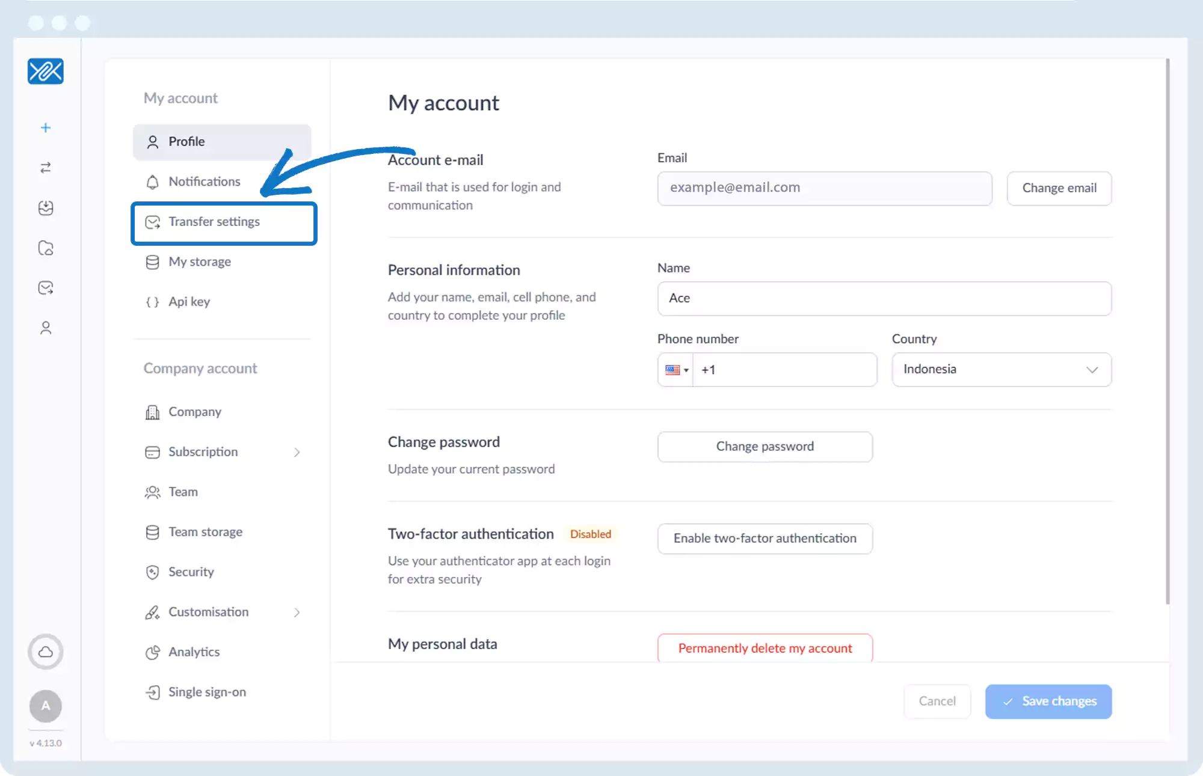This screenshot has height=776, width=1203.
Task: Click the mail transfer icon in left rail
Action: (46, 288)
